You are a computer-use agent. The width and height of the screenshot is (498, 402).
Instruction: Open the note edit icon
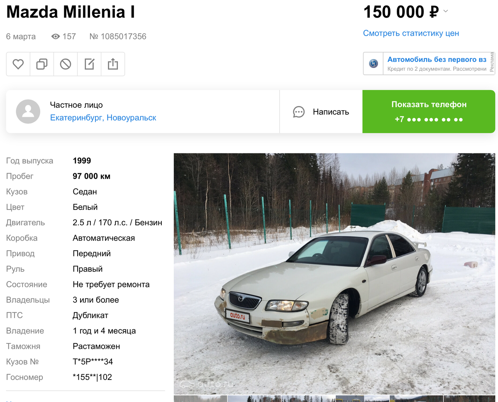[89, 64]
